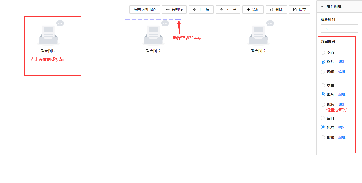Click the speech bubble icon on rightmost screen
Viewport: 362px width, 183px height.
coord(270,23)
